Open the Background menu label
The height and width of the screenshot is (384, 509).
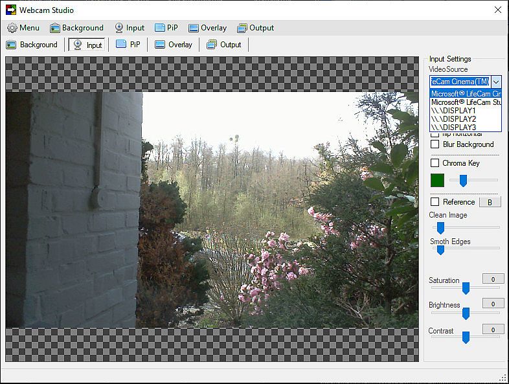coord(83,28)
